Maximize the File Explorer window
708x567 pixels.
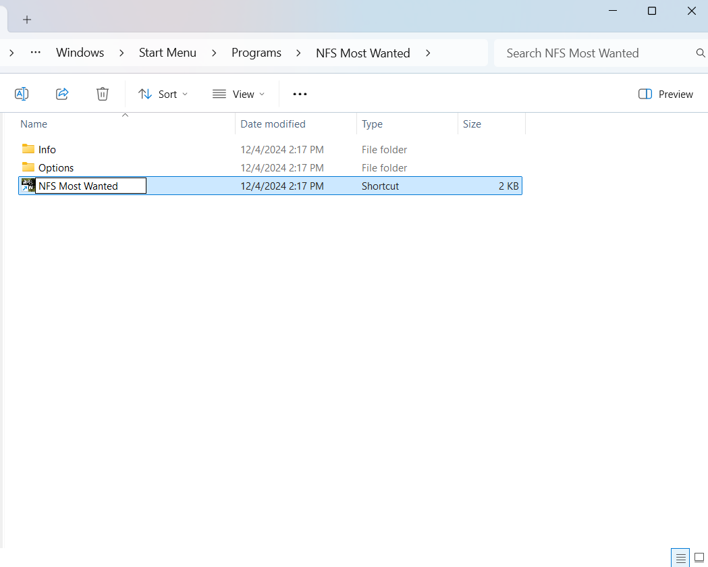tap(652, 11)
